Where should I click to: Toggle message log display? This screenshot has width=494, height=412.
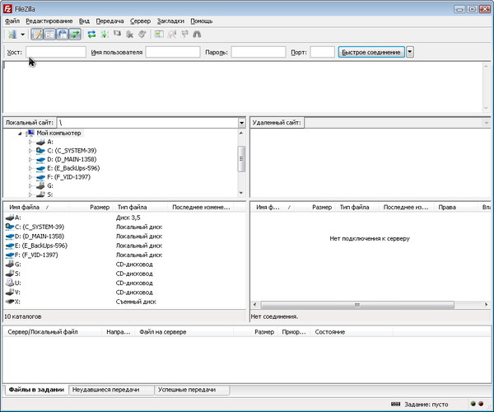tap(37, 35)
